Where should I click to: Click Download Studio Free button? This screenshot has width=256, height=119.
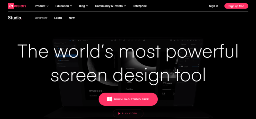pos(128,99)
